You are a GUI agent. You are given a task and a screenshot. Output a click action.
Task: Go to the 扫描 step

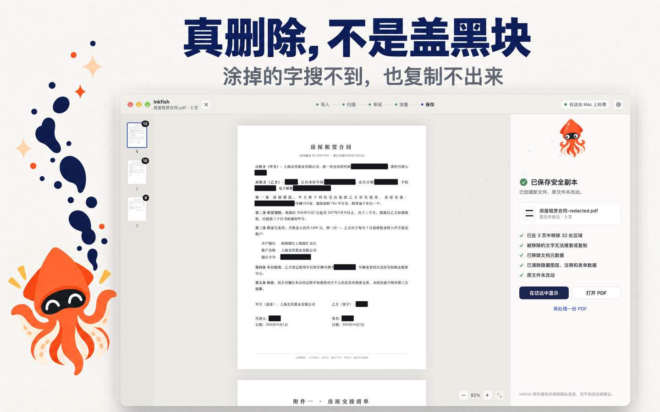pyautogui.click(x=349, y=104)
